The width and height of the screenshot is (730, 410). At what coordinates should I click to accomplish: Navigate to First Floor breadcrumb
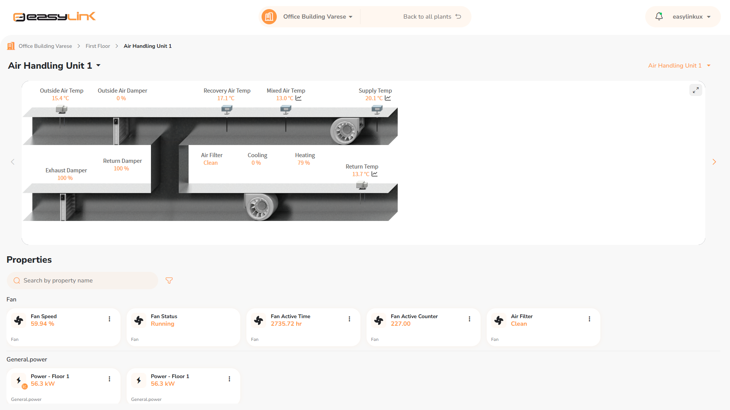(x=98, y=46)
